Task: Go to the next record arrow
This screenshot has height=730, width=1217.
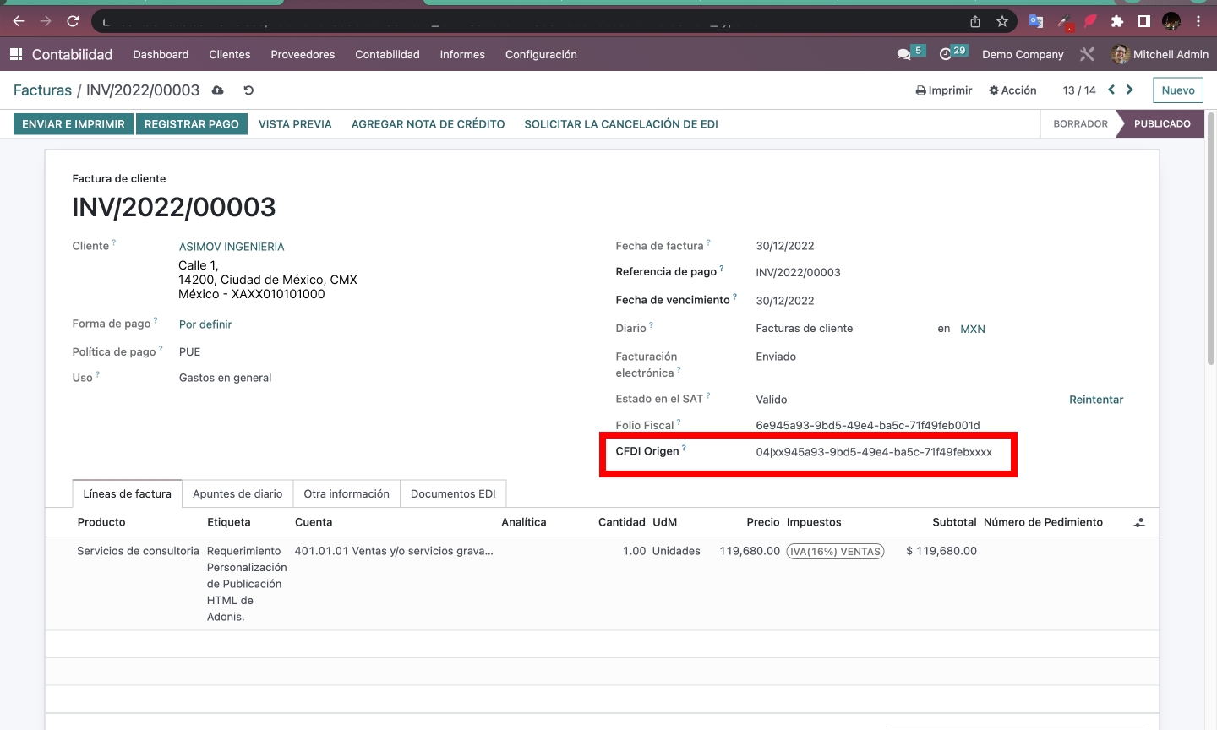Action: tap(1130, 90)
